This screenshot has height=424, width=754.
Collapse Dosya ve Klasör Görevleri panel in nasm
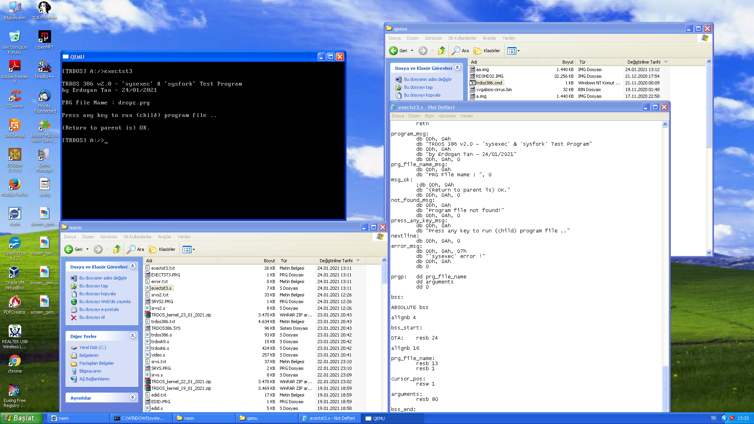(x=133, y=267)
